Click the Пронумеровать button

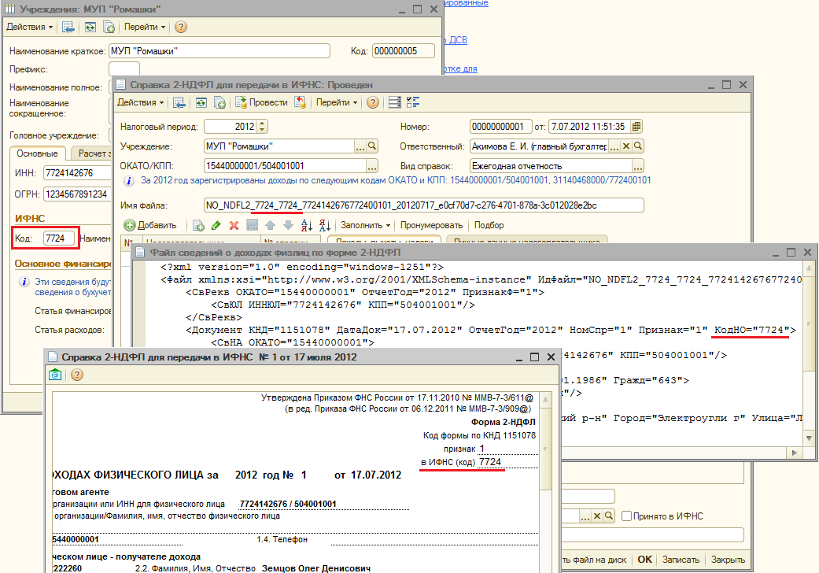tap(431, 225)
